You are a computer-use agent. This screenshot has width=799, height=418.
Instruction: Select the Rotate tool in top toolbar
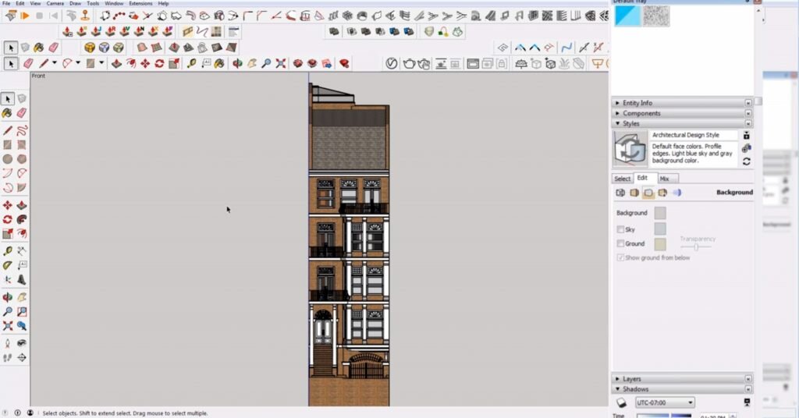(x=159, y=64)
